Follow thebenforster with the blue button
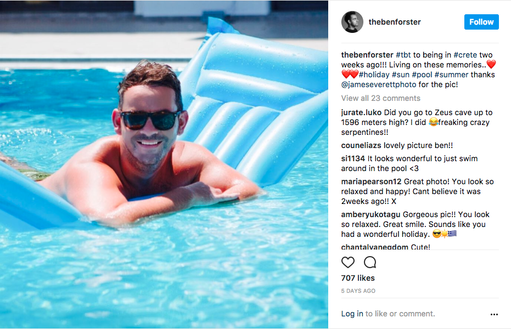 [481, 22]
